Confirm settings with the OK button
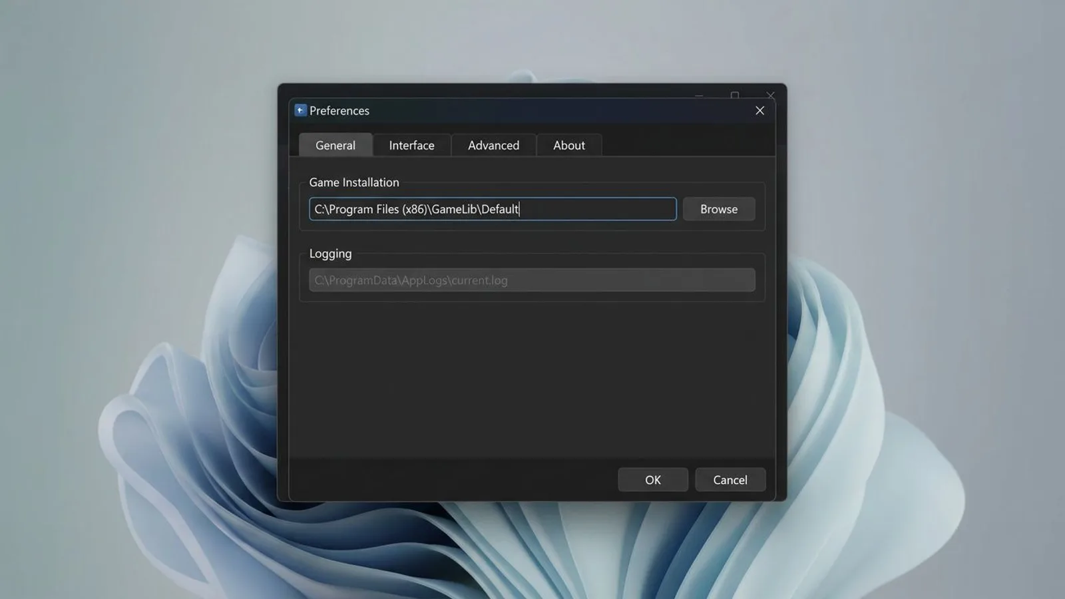The image size is (1065, 599). click(x=653, y=480)
